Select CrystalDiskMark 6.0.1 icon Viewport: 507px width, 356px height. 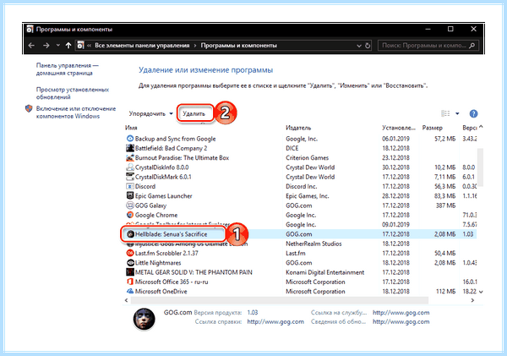pyautogui.click(x=130, y=177)
